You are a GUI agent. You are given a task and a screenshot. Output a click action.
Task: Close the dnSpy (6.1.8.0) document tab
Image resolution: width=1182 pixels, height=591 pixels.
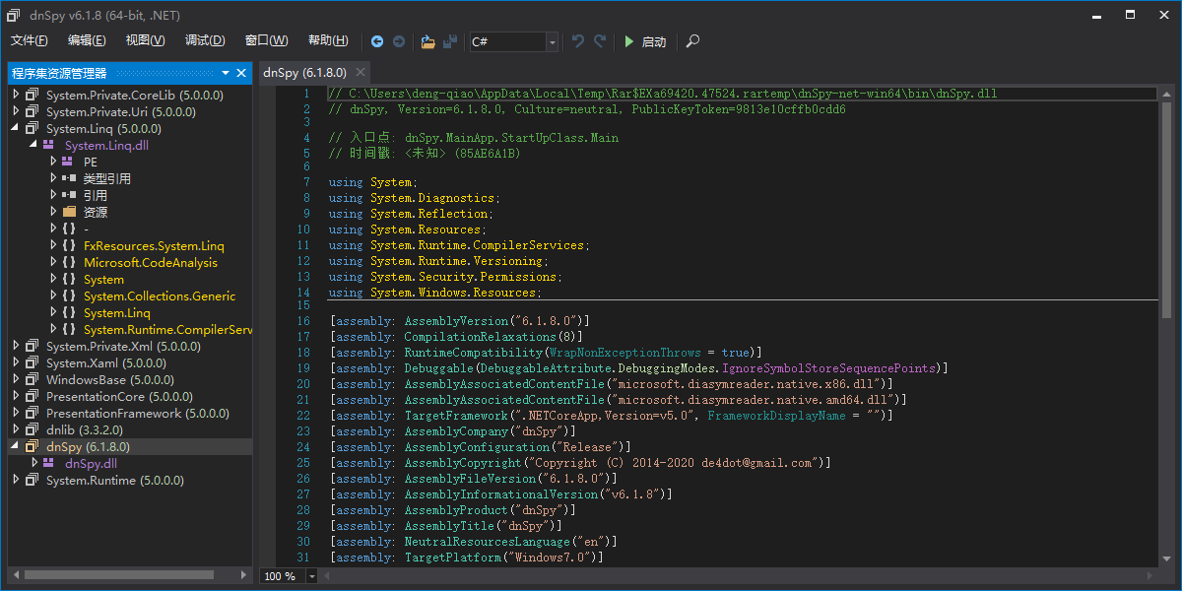(x=361, y=72)
